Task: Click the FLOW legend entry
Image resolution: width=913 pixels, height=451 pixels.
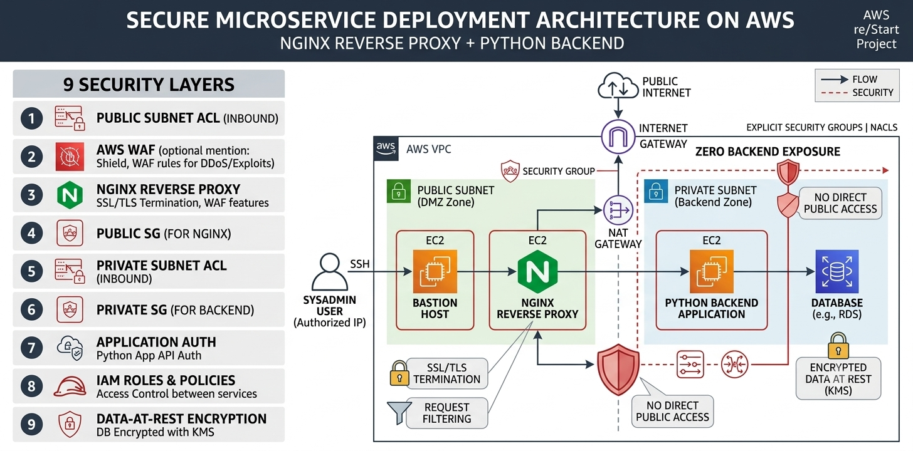Action: point(857,80)
